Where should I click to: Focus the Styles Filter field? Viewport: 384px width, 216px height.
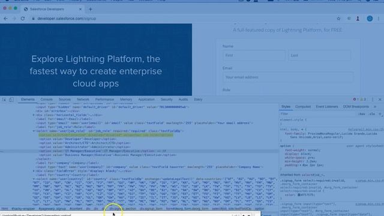point(317,114)
